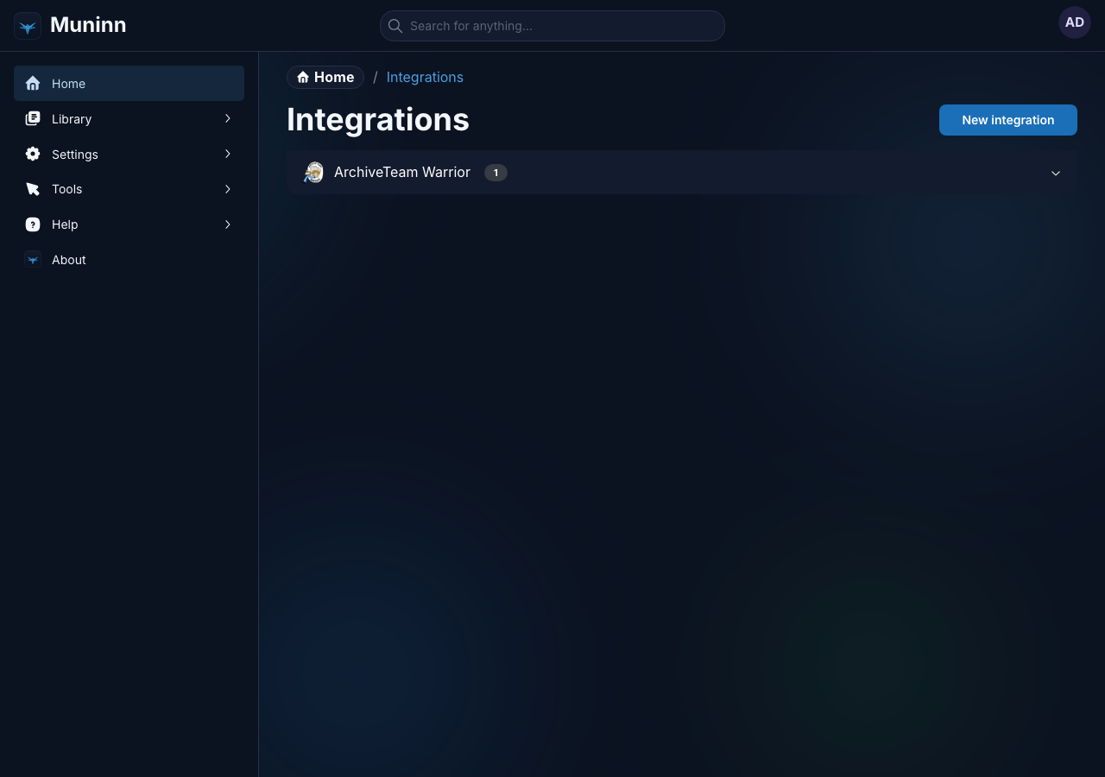1105x777 pixels.
Task: Expand the ArchiveTeam Warrior dropdown chevron
Action: [x=1056, y=173]
